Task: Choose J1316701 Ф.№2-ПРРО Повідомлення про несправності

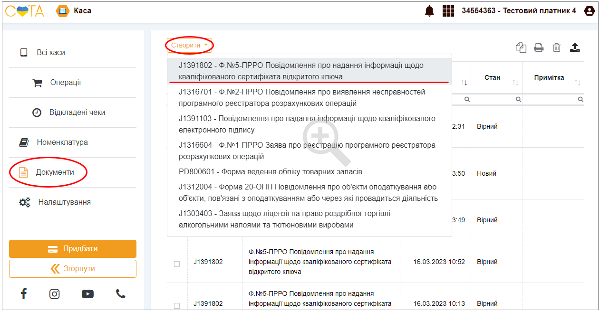Action: point(310,98)
